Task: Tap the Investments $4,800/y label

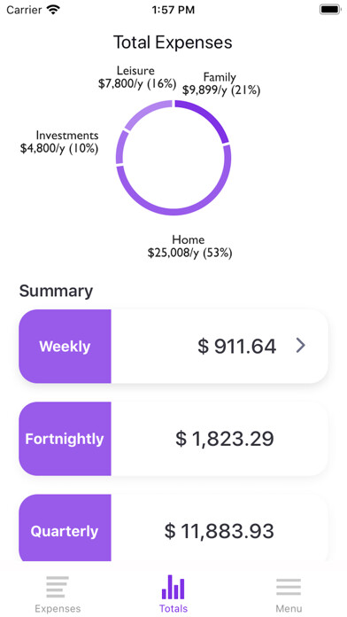Action: [59, 142]
